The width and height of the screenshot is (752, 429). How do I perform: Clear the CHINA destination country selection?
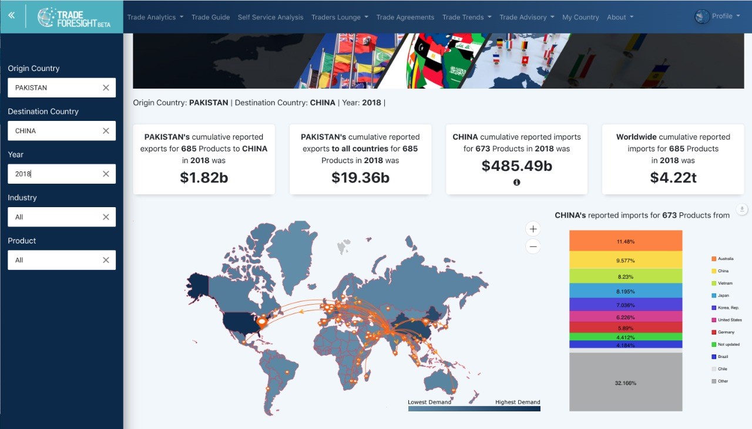point(106,131)
